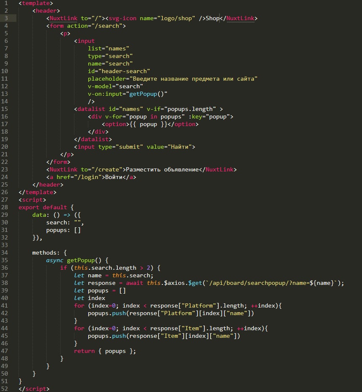Click to="/create" NuxtLink attribute
The width and height of the screenshot is (362, 392).
[x=102, y=169]
